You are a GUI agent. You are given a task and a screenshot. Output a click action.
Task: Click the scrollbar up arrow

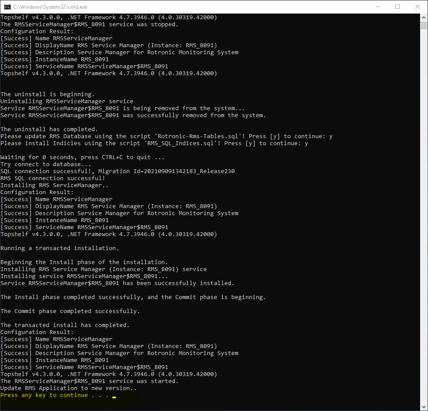(424, 17)
